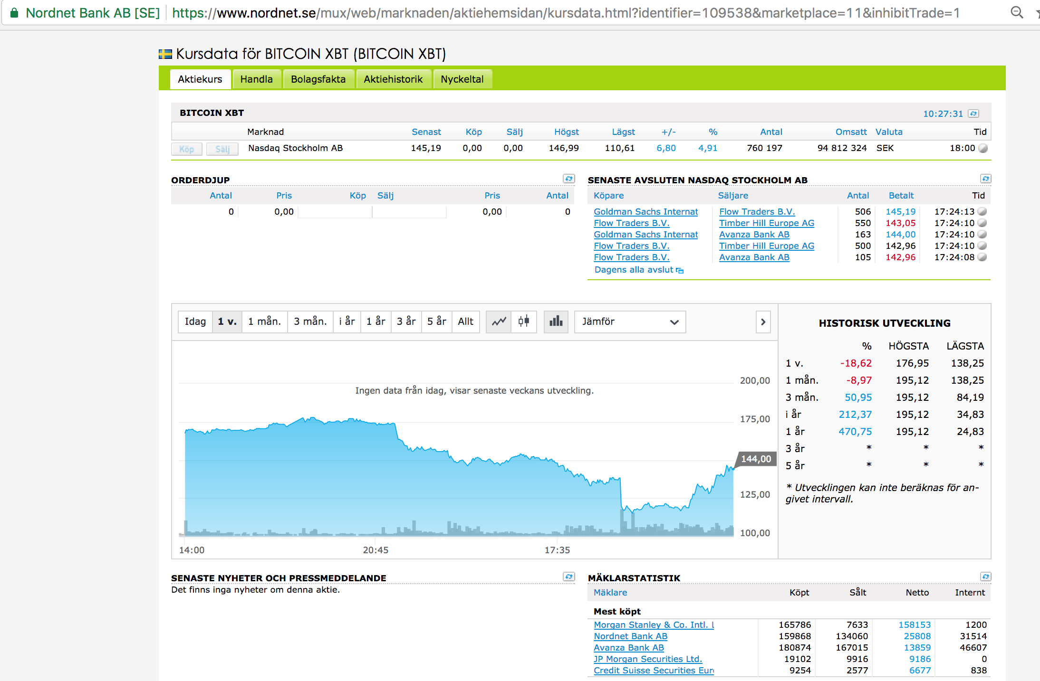Viewport: 1040px width, 681px height.
Task: Open the Nyckeltal tab
Action: pyautogui.click(x=462, y=79)
